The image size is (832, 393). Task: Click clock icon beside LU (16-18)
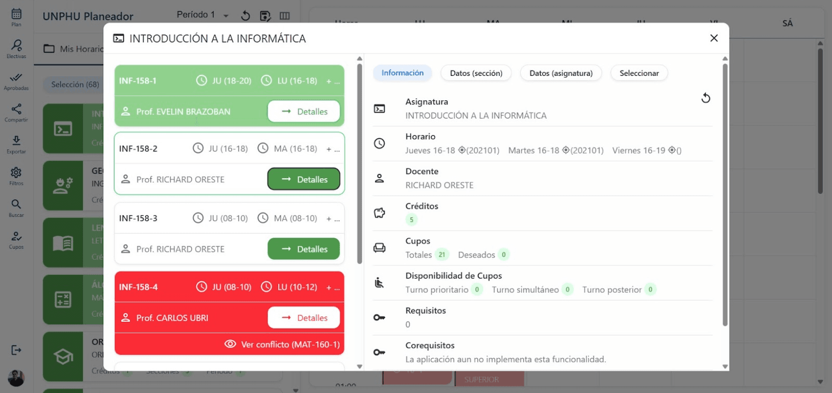(x=266, y=80)
